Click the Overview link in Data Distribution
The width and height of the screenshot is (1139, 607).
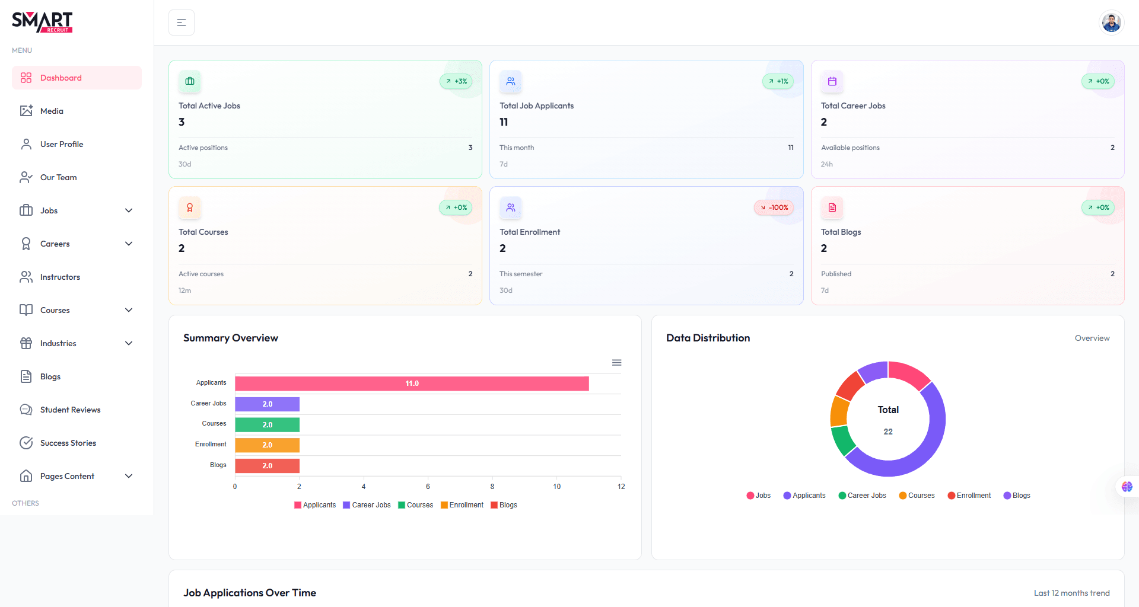pos(1092,338)
